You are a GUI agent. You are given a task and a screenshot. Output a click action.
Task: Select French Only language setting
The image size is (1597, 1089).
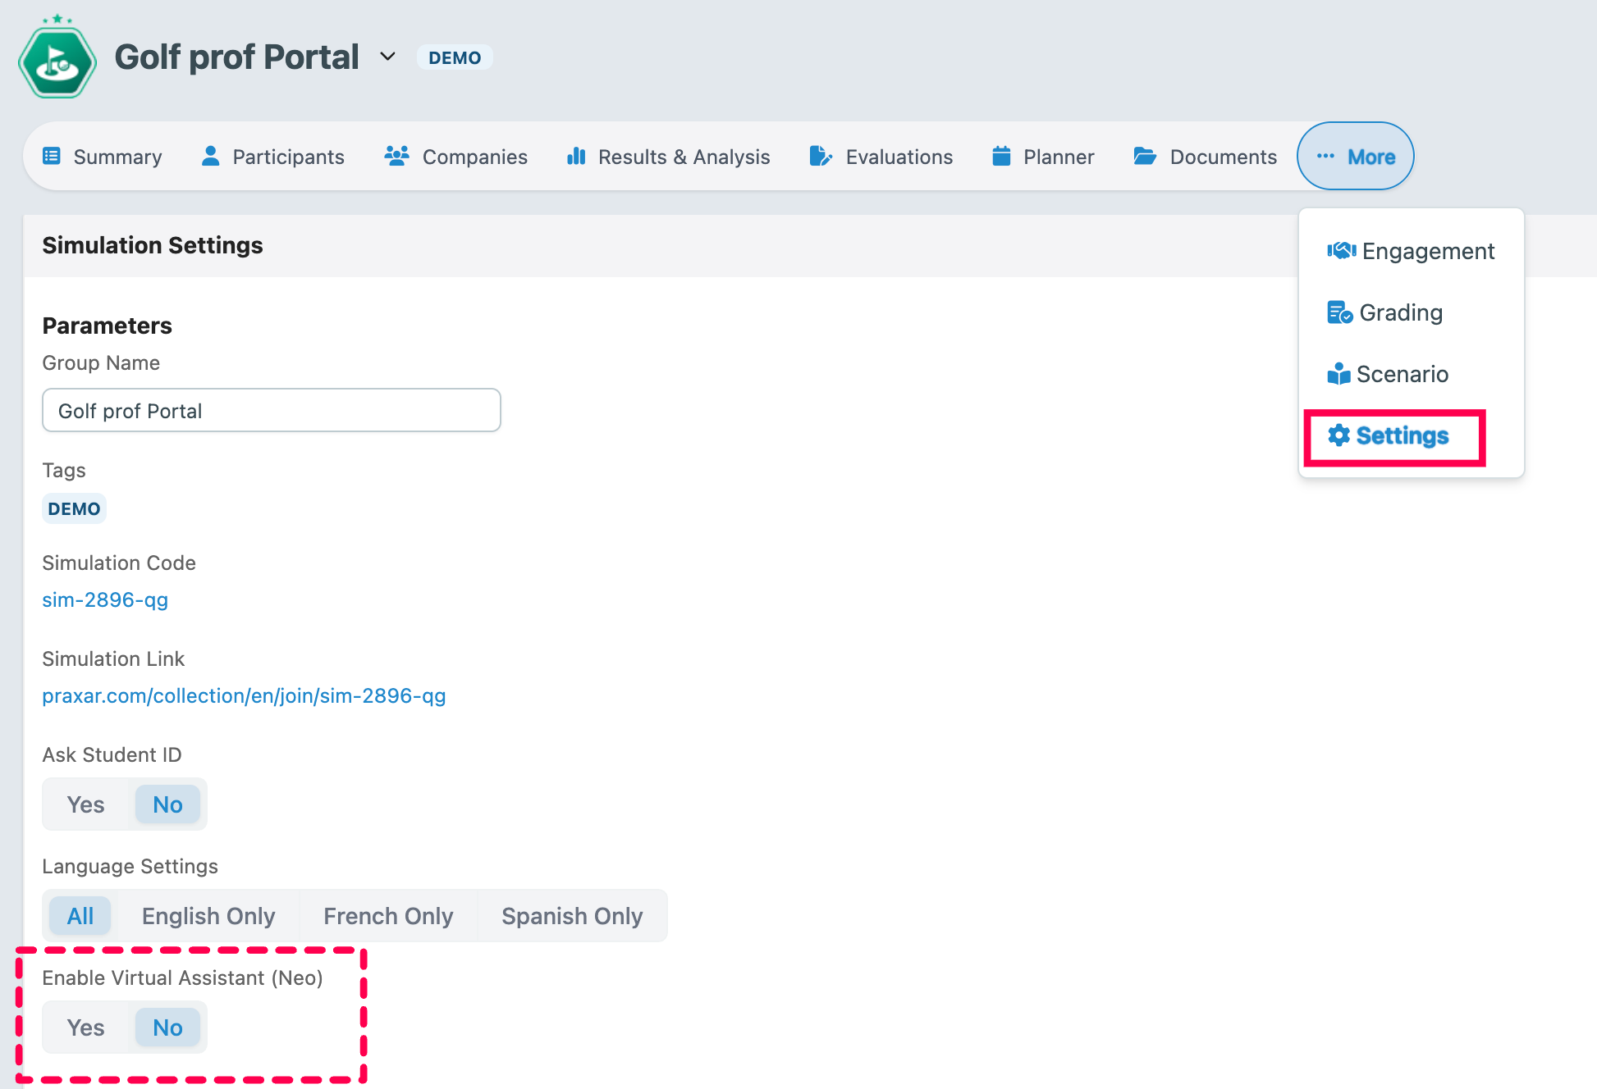(388, 916)
